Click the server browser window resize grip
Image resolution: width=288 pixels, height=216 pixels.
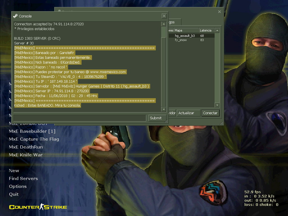coord(222,123)
